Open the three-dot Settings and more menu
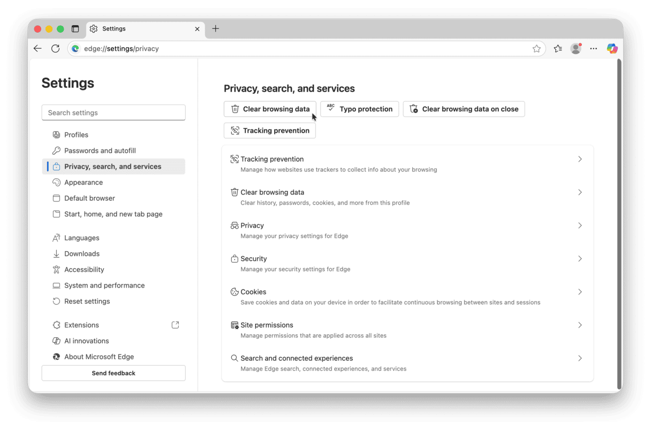 click(x=594, y=49)
